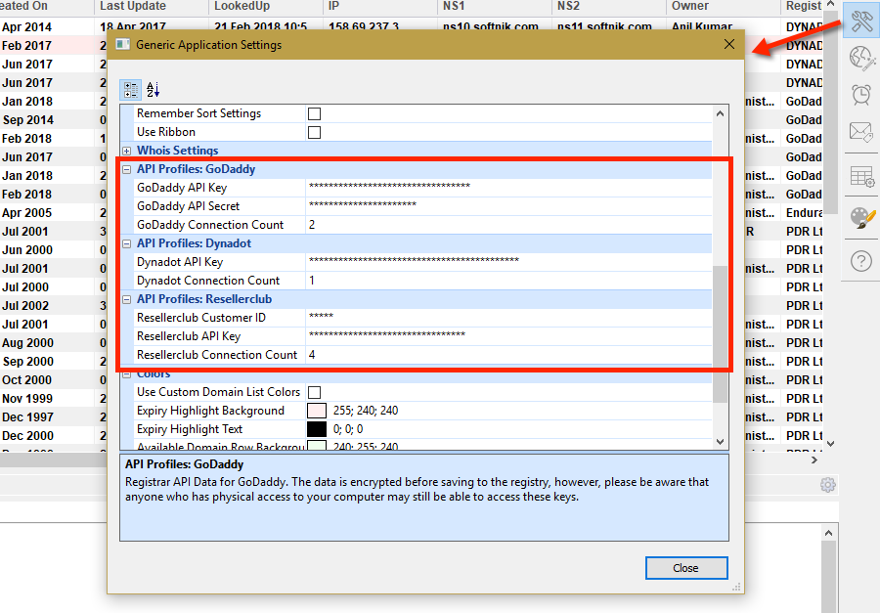Viewport: 880px width, 613px height.
Task: Click the alarm clock scheduler icon
Action: coord(860,97)
